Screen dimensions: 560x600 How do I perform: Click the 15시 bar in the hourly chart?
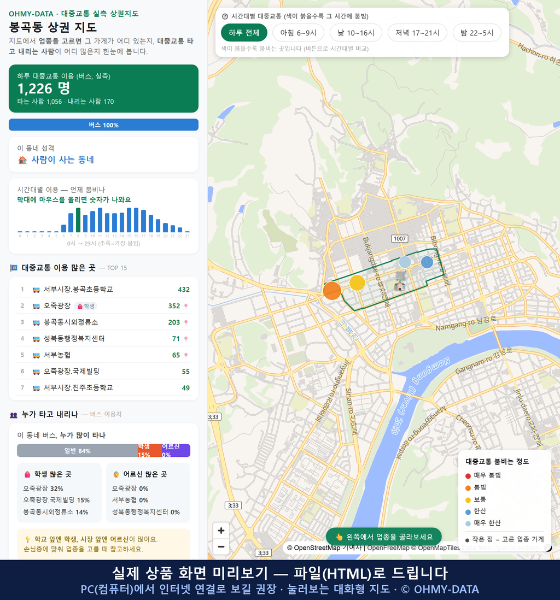(x=129, y=220)
